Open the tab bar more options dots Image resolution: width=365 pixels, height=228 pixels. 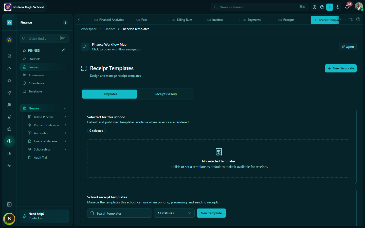coord(344,19)
